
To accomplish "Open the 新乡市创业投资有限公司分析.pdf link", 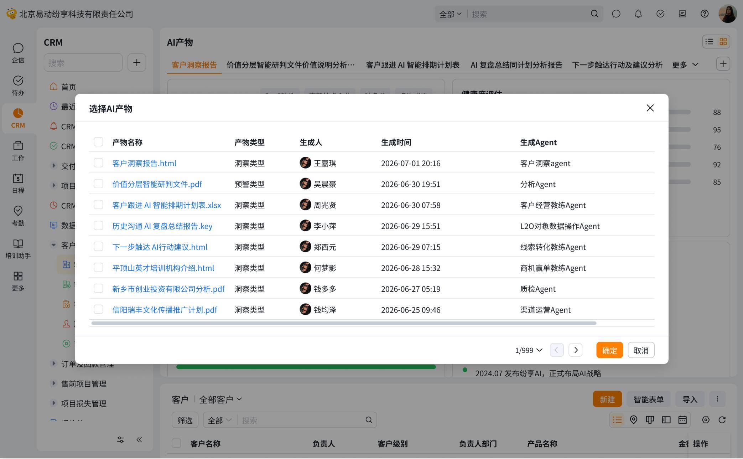I will (168, 289).
